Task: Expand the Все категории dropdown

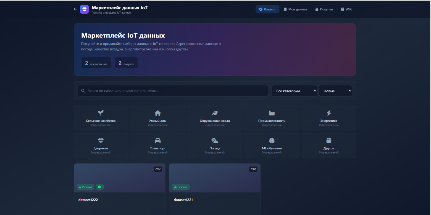Action: (294, 91)
